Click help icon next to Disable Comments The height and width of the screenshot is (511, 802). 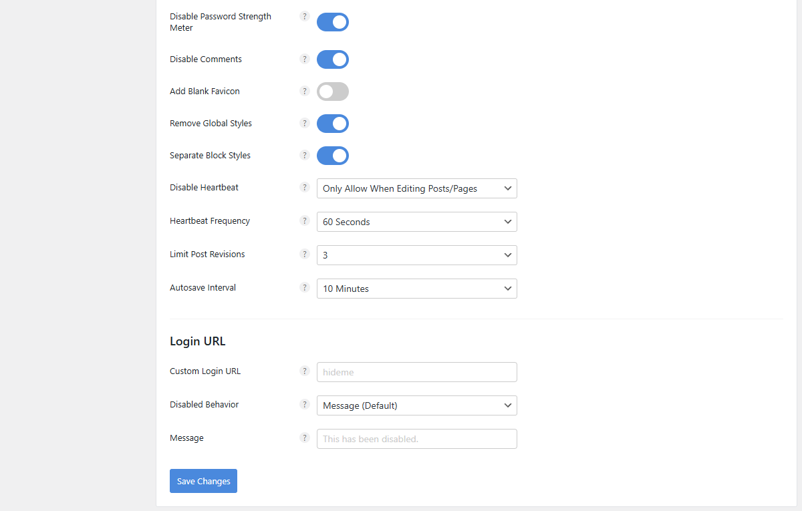[x=305, y=59]
